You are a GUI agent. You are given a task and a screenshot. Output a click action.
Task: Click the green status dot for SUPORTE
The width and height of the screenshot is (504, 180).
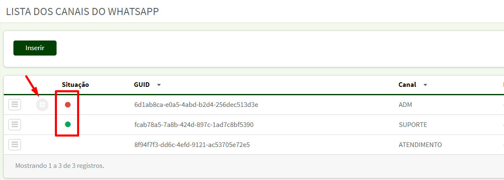click(x=68, y=124)
